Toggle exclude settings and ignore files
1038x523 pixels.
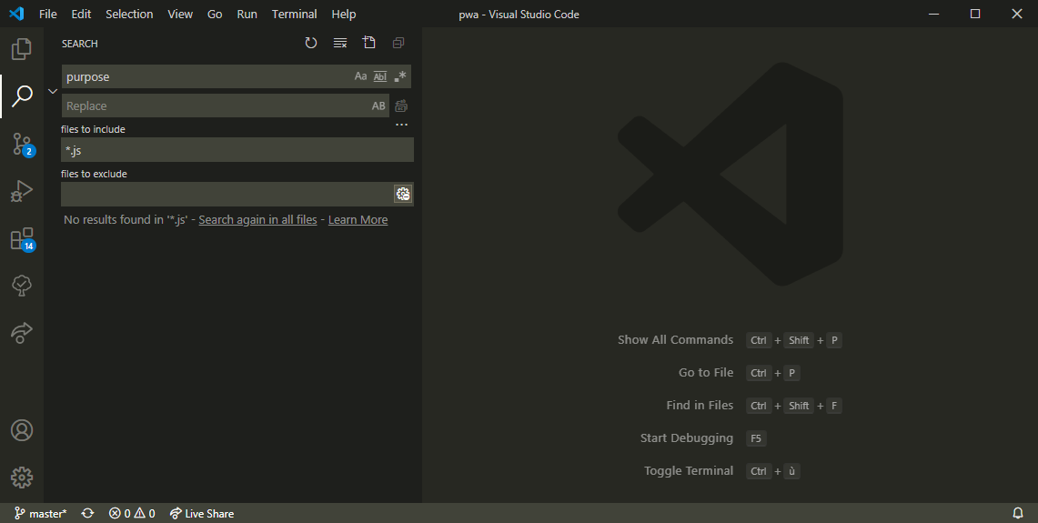click(402, 194)
